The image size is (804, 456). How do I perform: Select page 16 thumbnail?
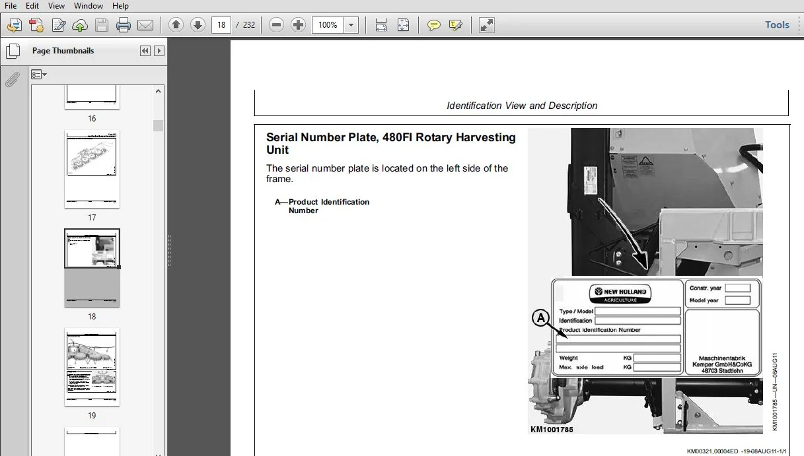(92, 97)
